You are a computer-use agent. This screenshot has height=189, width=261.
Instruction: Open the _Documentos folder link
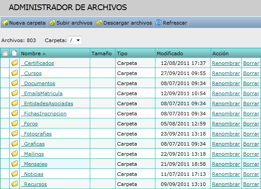tap(38, 83)
